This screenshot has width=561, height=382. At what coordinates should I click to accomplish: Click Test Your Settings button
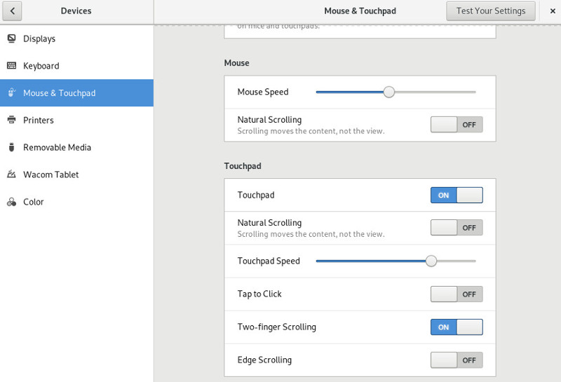click(490, 11)
